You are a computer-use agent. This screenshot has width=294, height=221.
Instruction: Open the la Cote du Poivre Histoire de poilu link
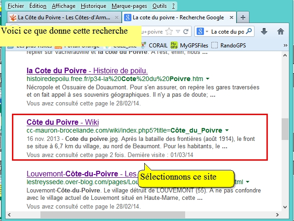[87, 70]
